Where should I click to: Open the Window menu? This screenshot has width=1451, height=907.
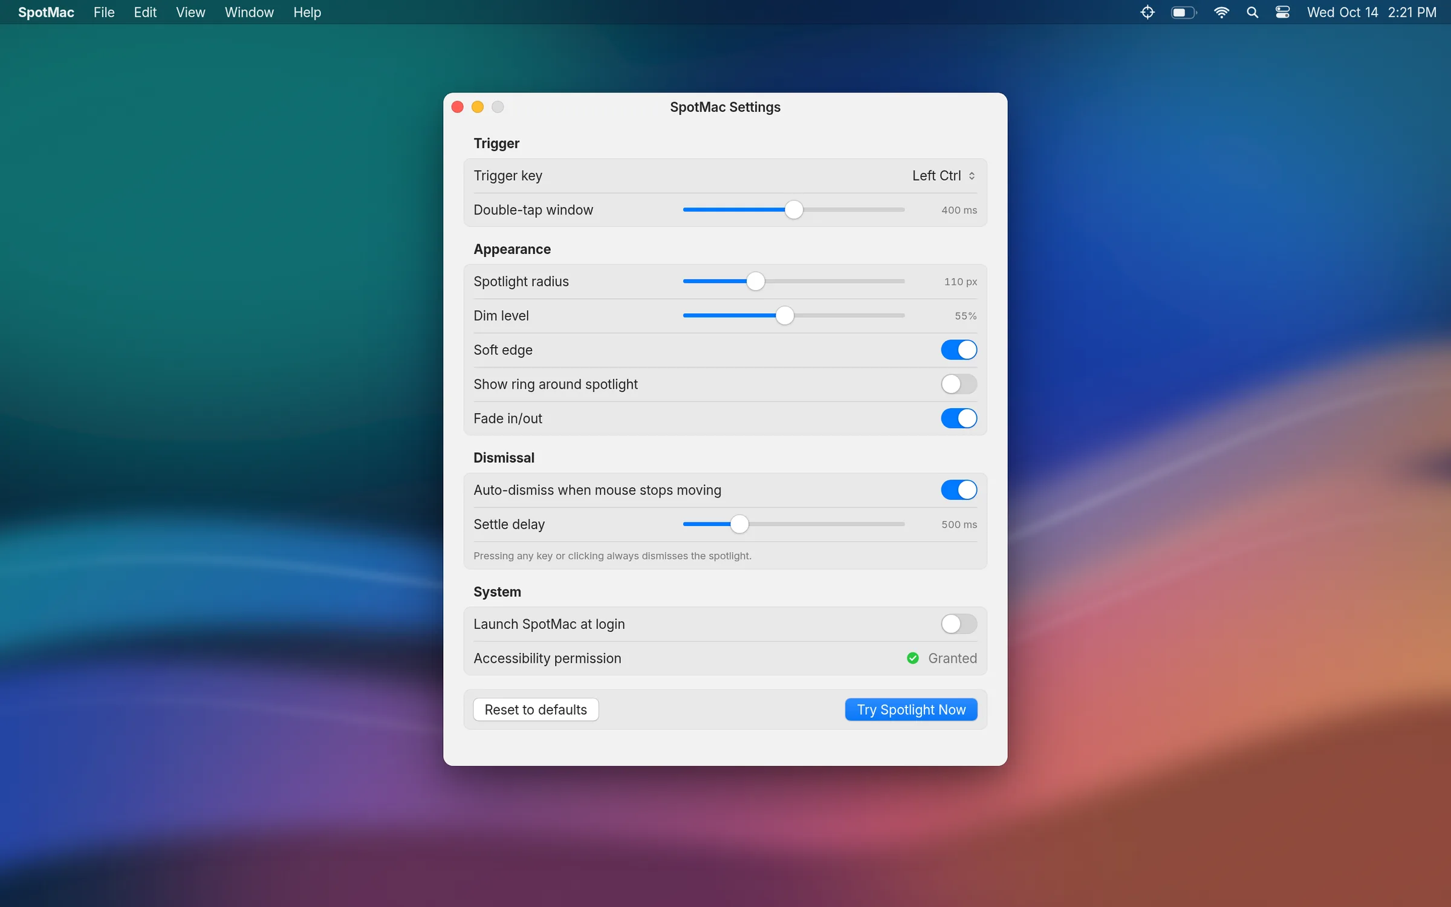[249, 12]
